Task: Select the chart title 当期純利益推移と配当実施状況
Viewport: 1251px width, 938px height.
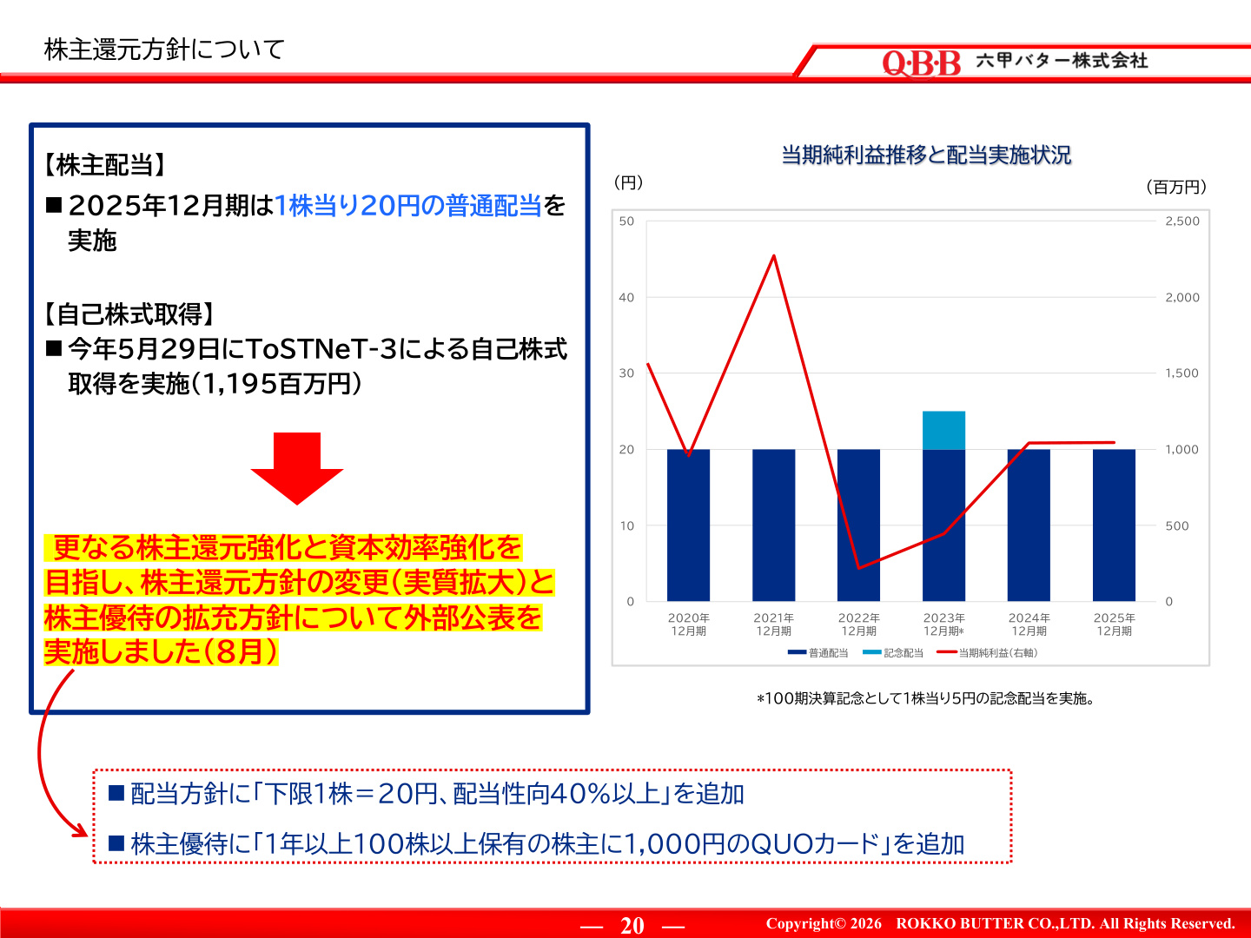Action: (x=926, y=155)
